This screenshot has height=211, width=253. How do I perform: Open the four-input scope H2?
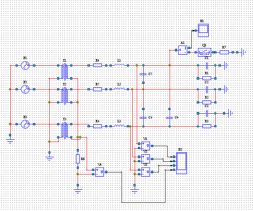(182, 163)
